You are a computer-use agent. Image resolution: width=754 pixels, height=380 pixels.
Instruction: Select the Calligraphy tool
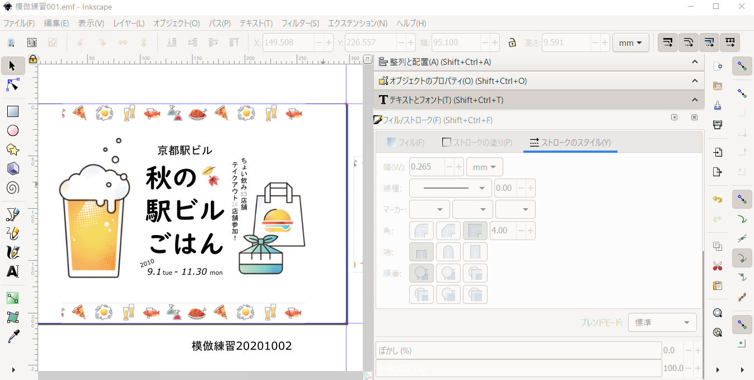click(x=12, y=252)
